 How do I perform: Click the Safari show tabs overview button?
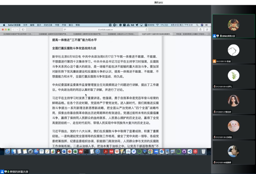207,29
